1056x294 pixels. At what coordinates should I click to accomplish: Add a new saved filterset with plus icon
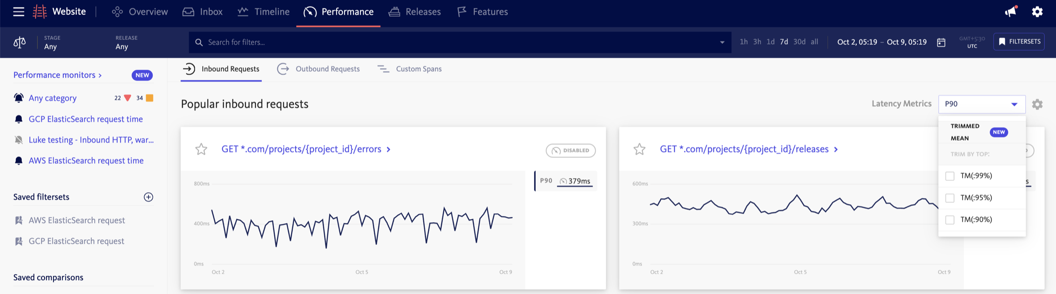(149, 197)
